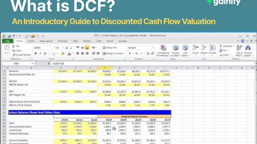
Task: Apply Comma Style
Action: point(141,54)
